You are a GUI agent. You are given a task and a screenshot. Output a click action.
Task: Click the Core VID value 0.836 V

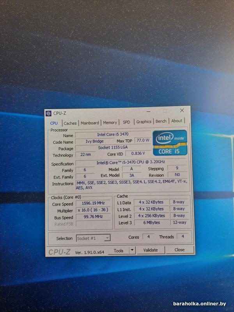(138, 154)
